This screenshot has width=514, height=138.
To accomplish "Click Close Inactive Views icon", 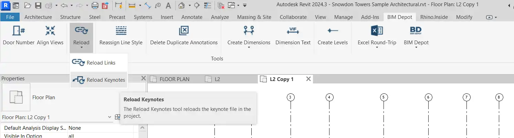I will point(221,5).
